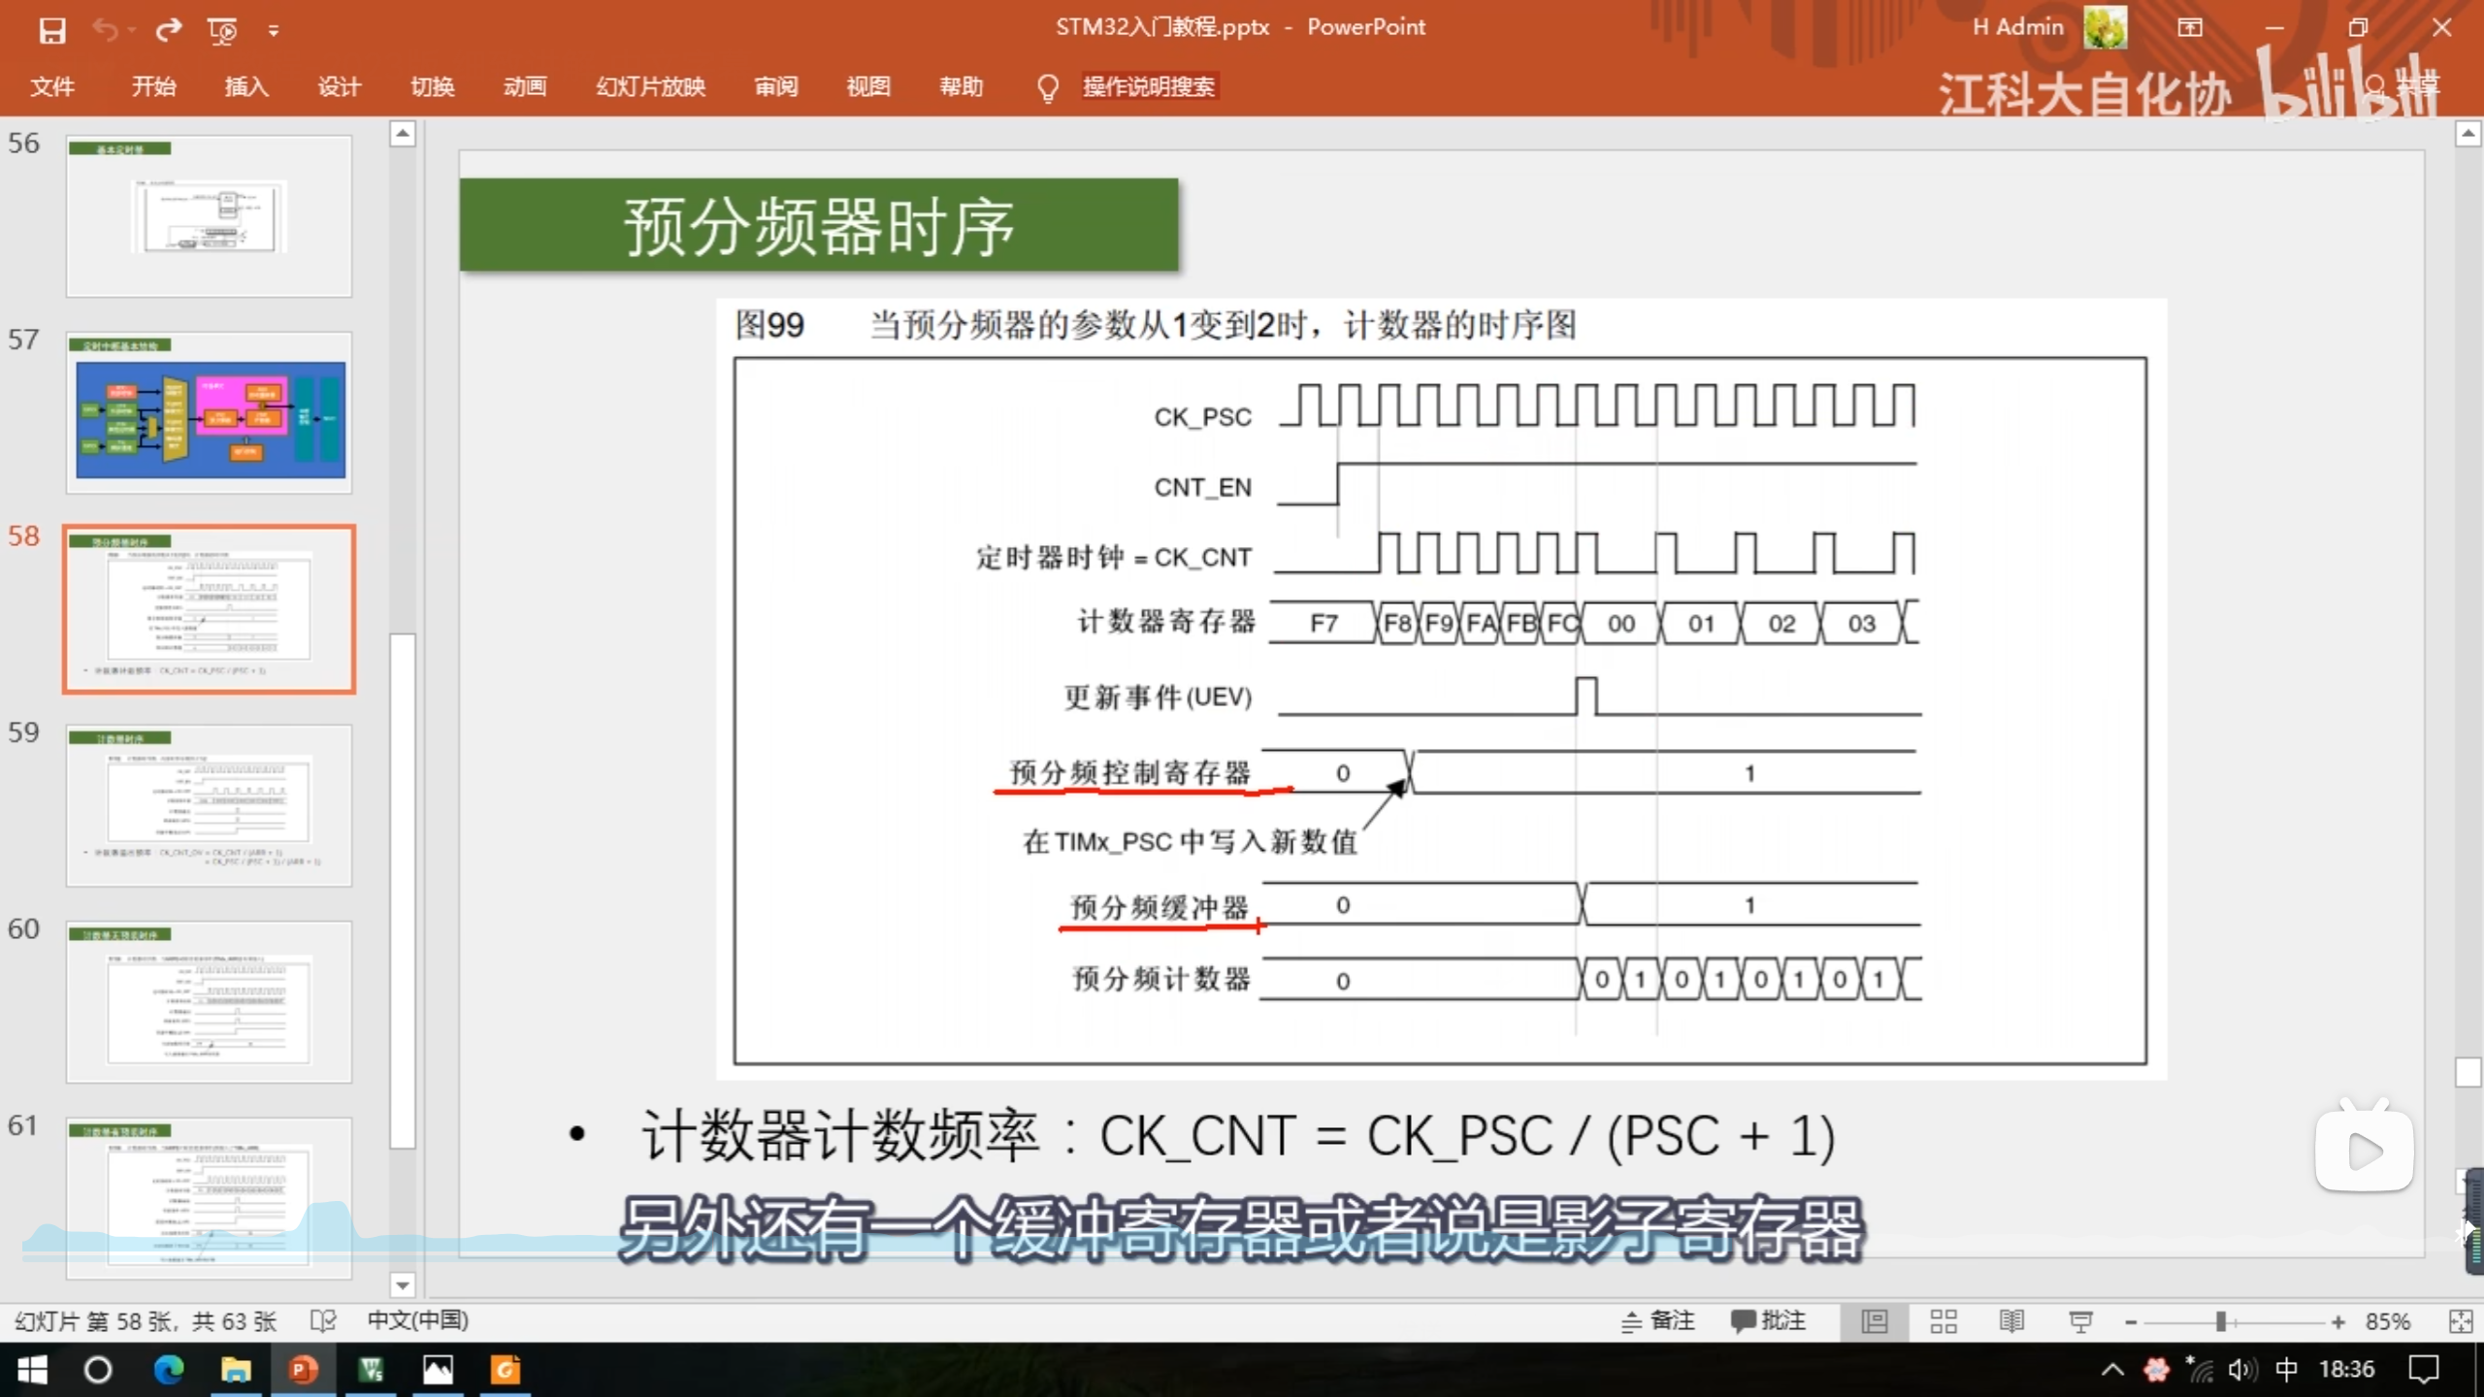Click the spell check status icon

pos(323,1321)
